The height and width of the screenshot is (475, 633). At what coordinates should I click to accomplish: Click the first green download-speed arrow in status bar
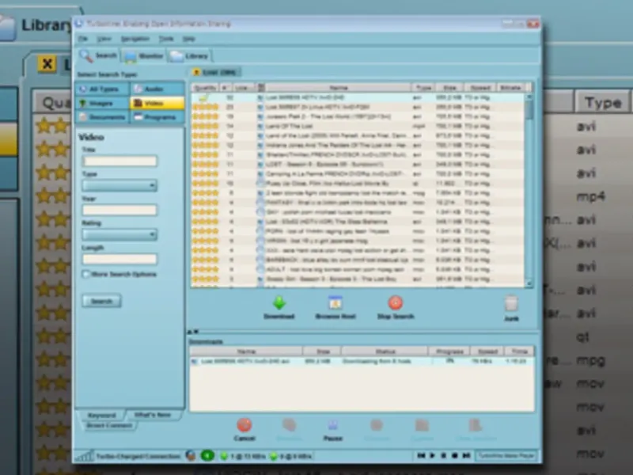(224, 457)
